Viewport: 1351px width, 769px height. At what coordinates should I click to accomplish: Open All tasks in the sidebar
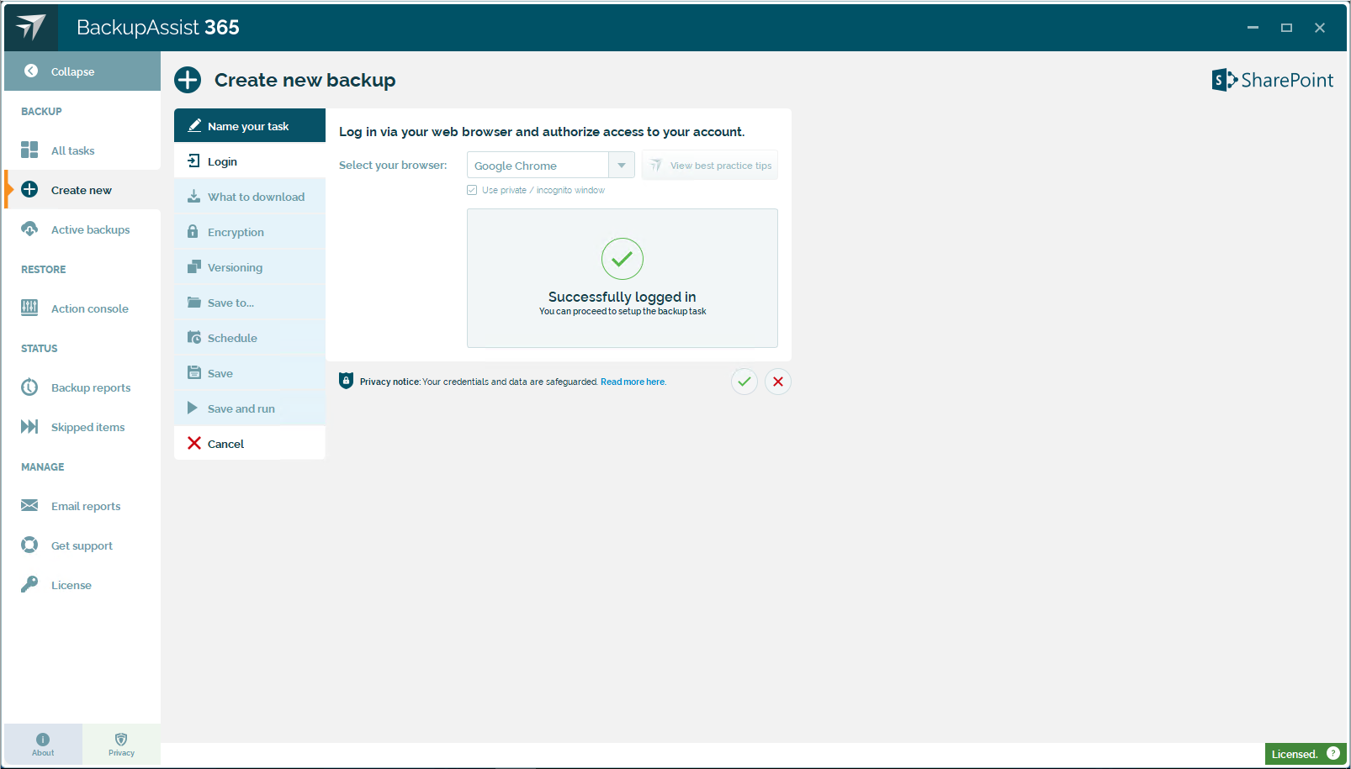pyautogui.click(x=82, y=150)
